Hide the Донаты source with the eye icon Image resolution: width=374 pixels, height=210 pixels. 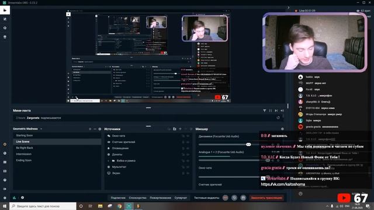pyautogui.click(x=188, y=155)
